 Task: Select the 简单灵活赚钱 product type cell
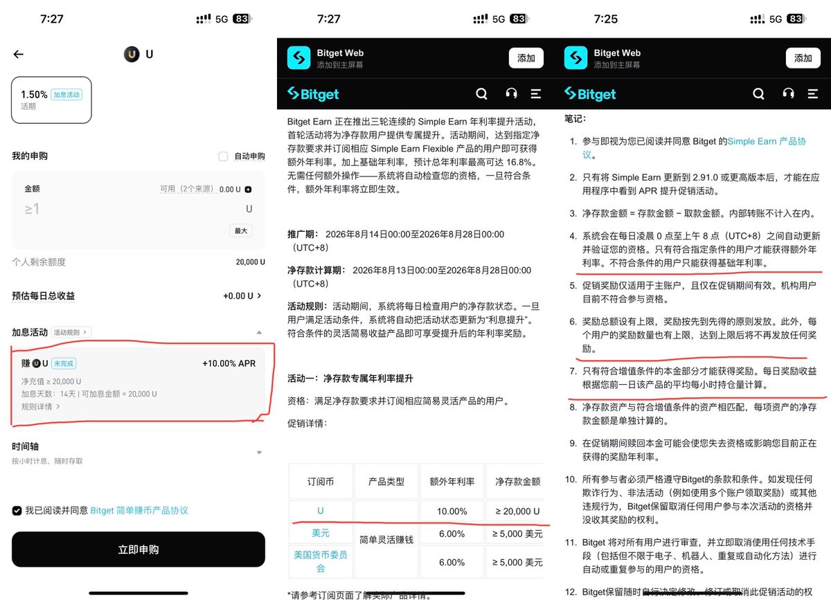pyautogui.click(x=386, y=539)
